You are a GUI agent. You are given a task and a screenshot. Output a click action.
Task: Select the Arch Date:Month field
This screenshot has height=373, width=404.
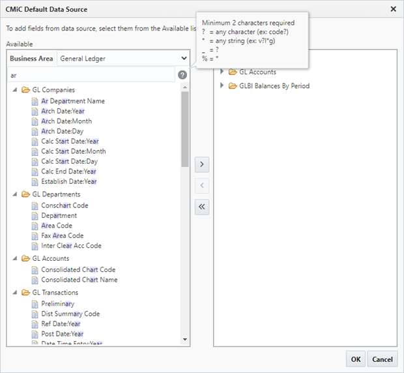pyautogui.click(x=66, y=121)
